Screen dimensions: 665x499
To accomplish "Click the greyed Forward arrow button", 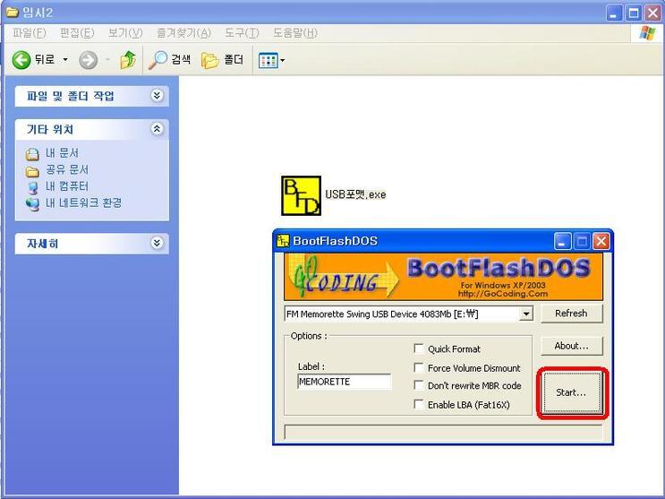I will pos(89,60).
